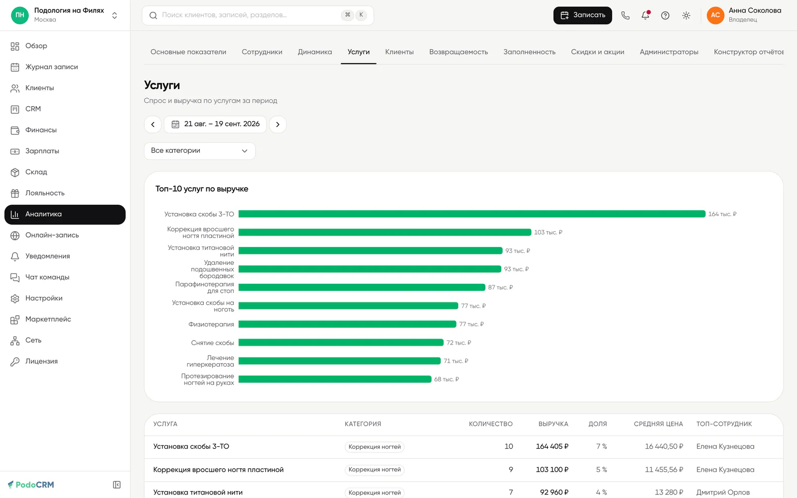
Task: Click Парафинотерапия для стоп chart label
Action: [x=205, y=287]
